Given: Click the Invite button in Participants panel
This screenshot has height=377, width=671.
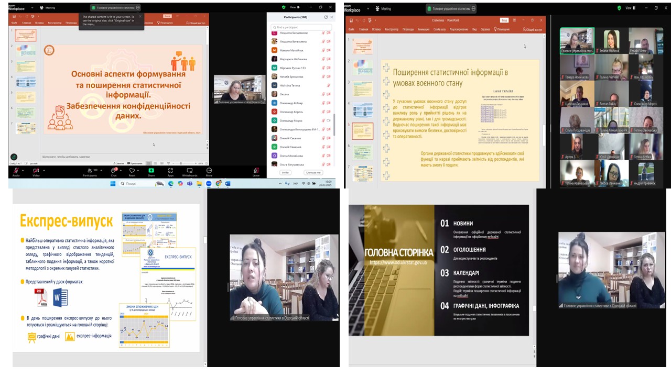Looking at the screenshot, I should (285, 172).
